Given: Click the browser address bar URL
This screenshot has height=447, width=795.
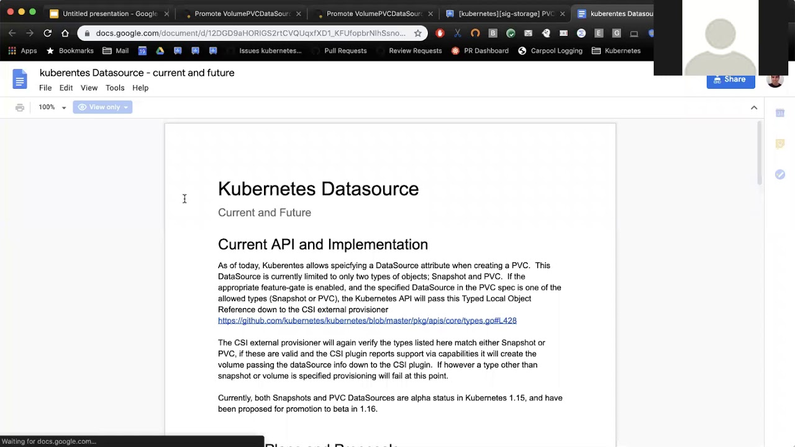Looking at the screenshot, I should click(x=251, y=33).
